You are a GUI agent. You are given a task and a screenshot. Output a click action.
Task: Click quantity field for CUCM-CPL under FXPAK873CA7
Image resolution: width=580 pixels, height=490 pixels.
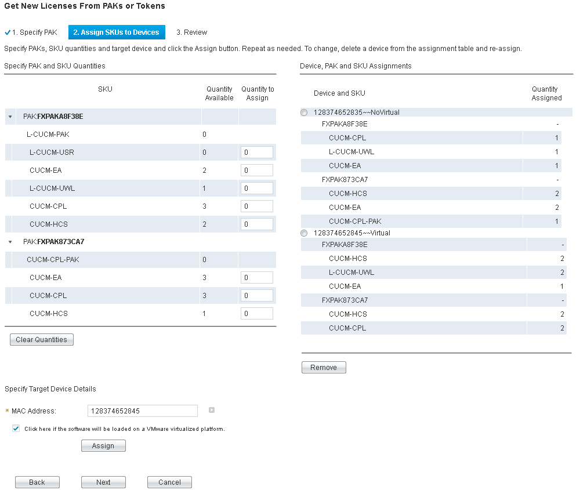257,296
